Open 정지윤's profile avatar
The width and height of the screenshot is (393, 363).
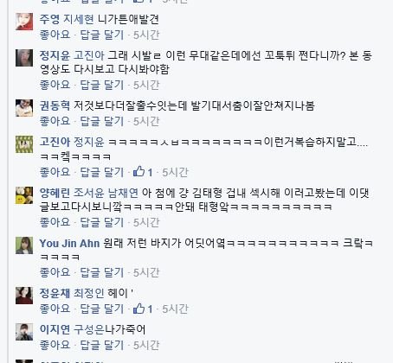pyautogui.click(x=24, y=58)
